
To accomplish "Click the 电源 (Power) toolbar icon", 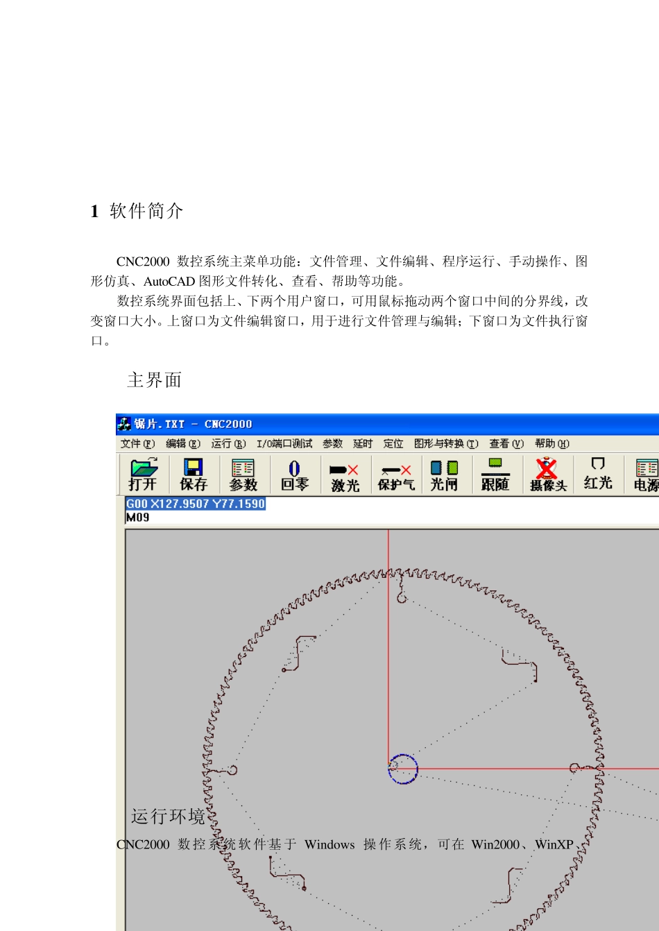I will pyautogui.click(x=646, y=475).
